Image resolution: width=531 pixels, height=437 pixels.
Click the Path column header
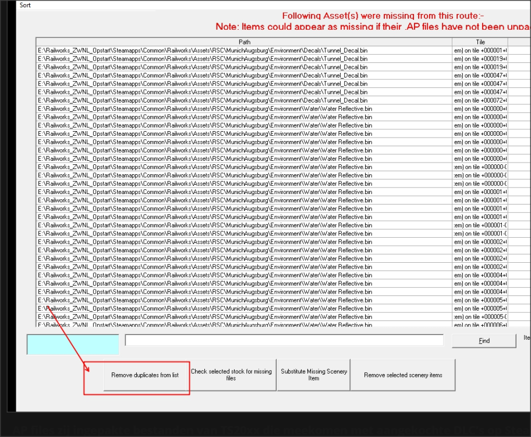pyautogui.click(x=244, y=42)
